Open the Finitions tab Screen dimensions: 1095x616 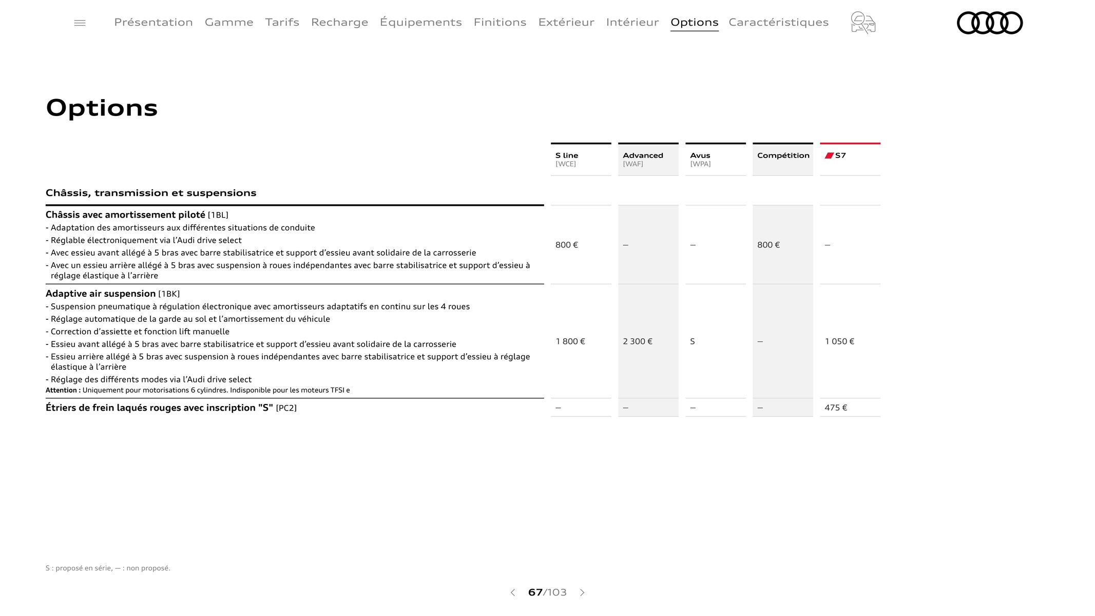[x=500, y=22]
